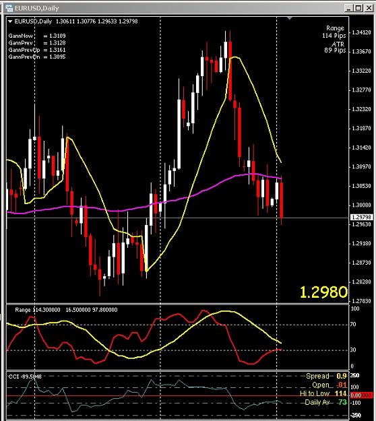Screen dimensions: 376x421
Task: Click the 1.32770 price axis label
Action: [361, 90]
